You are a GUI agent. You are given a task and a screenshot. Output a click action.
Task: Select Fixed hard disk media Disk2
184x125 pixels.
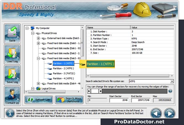[64, 53]
